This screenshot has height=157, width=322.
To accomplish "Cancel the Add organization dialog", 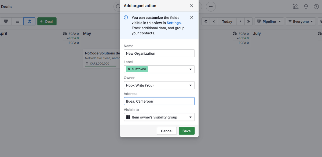I will click(167, 131).
